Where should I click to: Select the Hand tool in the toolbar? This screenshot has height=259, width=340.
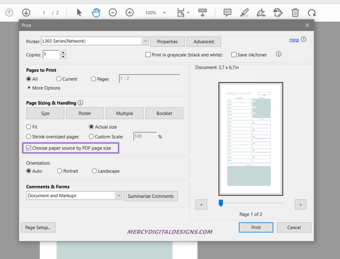[96, 12]
